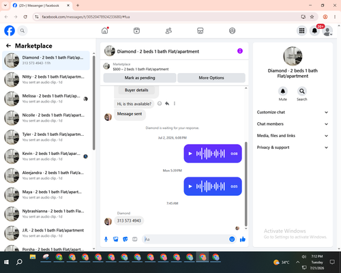The image size is (341, 273).
Task: Open Buyer details
Action: pyautogui.click(x=136, y=90)
